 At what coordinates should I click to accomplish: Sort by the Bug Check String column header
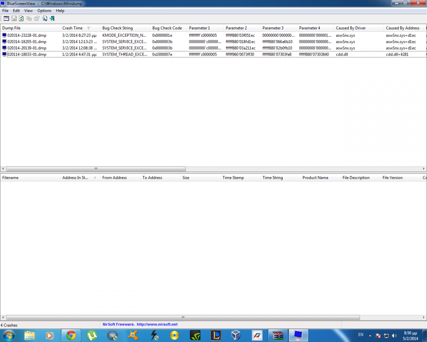point(125,28)
